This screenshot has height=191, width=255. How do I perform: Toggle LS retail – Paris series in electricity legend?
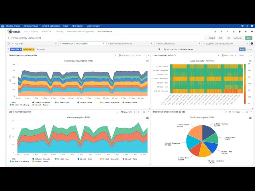[129, 103]
